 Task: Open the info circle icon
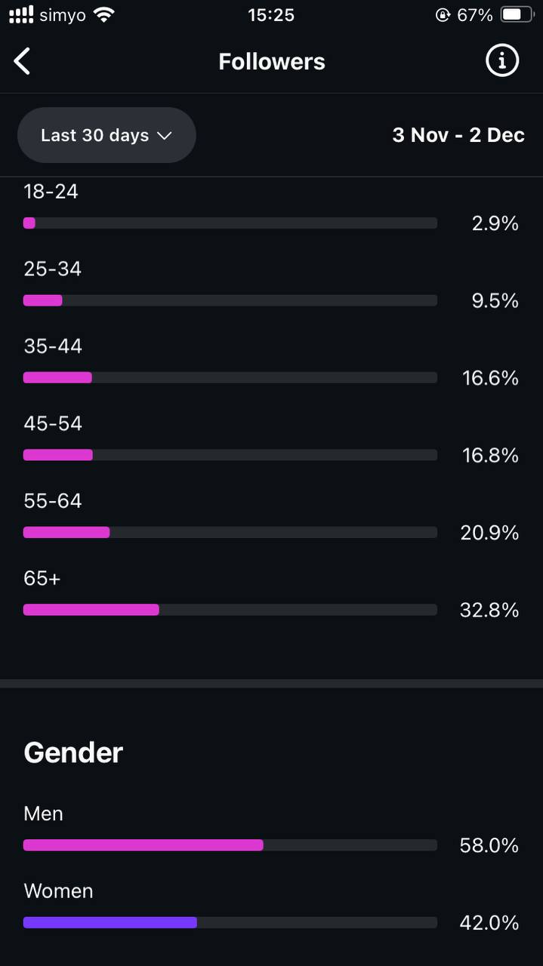[x=502, y=60]
